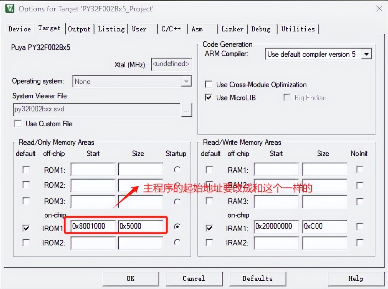Check the ROM2 default checkbox
Screen dimensions: 388x289
(x=26, y=185)
